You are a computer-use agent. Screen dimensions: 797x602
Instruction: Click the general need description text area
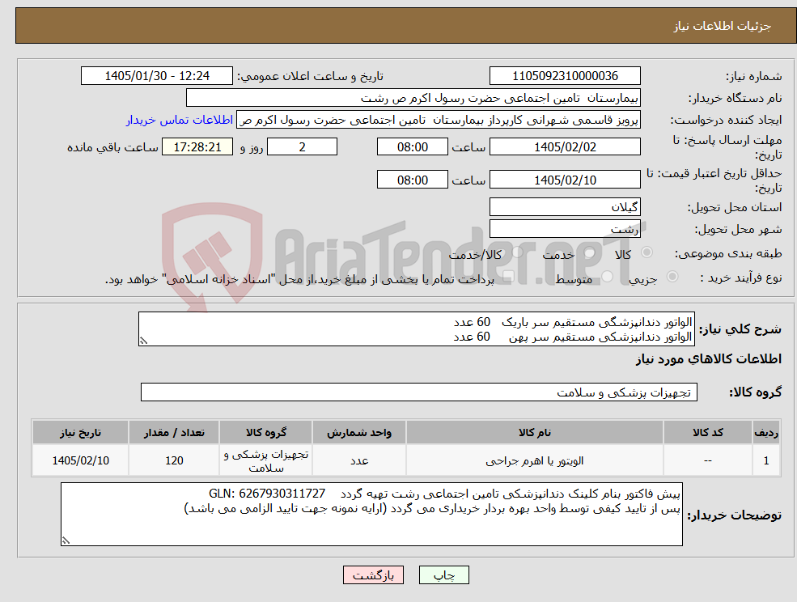click(x=416, y=329)
